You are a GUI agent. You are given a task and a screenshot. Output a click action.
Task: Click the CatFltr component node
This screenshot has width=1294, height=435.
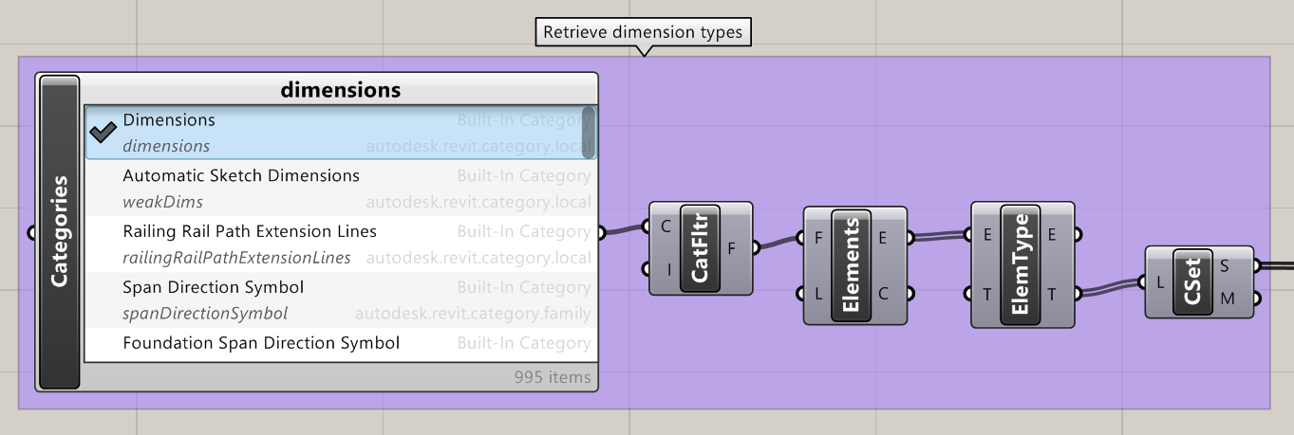(x=701, y=248)
